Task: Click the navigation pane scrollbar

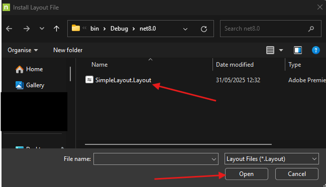Action: pos(70,74)
